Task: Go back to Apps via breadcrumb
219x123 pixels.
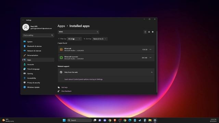Action: [61, 26]
